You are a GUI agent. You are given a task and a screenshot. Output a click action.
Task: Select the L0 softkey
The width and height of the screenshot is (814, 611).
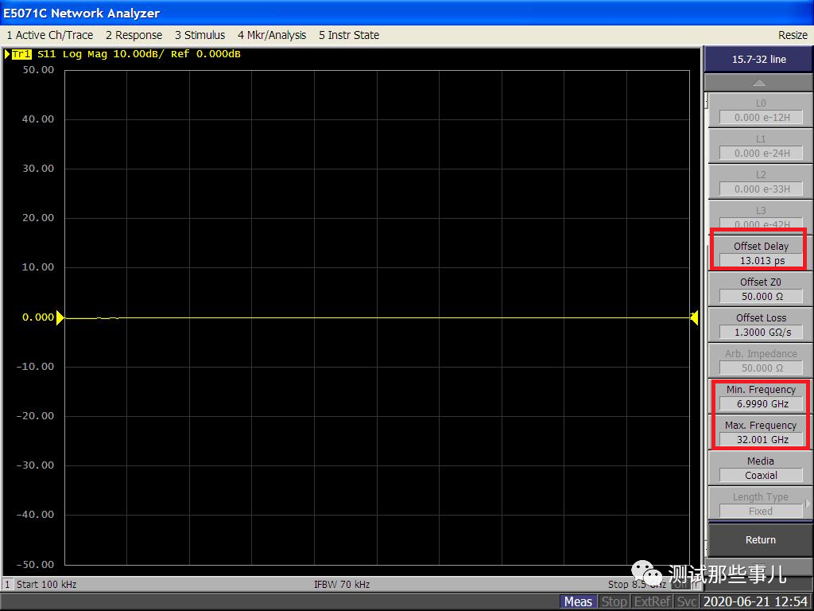(761, 110)
